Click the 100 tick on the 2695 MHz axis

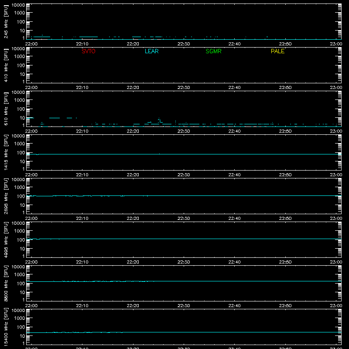(21, 196)
